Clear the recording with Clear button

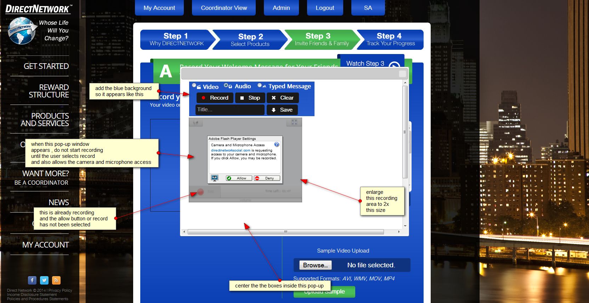coord(283,98)
